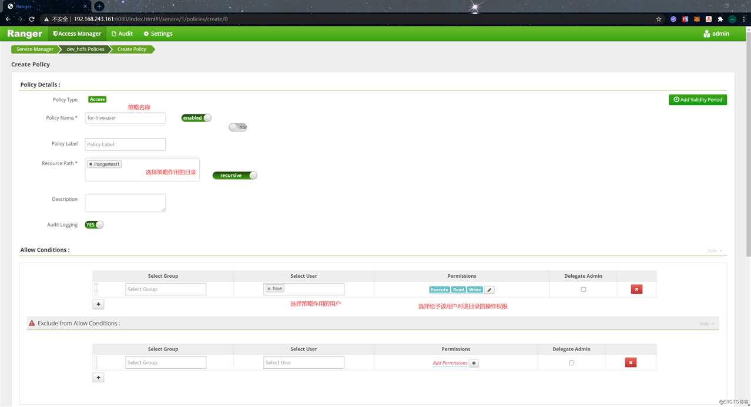This screenshot has height=407, width=751.
Task: Open Select Group in Exclude conditions
Action: pyautogui.click(x=166, y=362)
